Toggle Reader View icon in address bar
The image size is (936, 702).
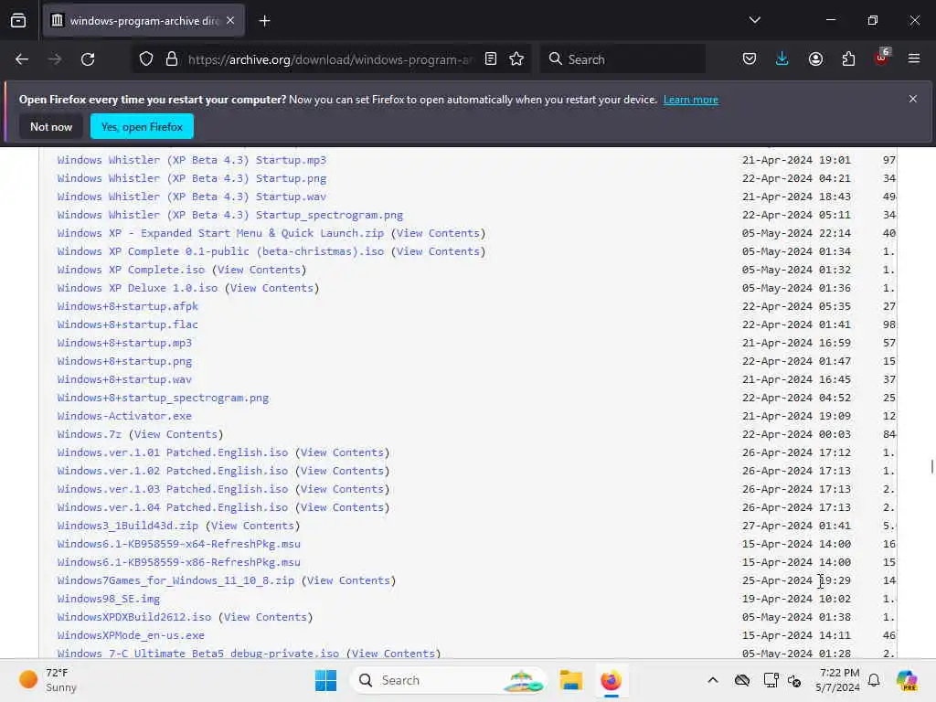(491, 59)
